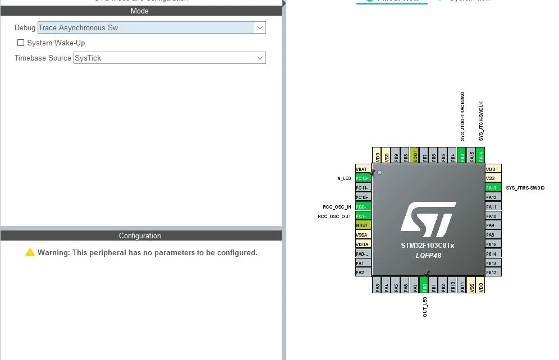The width and height of the screenshot is (559, 360).
Task: Click the STM32F103C8Tx chip name
Action: tap(428, 246)
